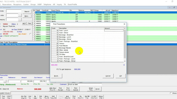Select the 'FB Other' row

tap(87, 54)
